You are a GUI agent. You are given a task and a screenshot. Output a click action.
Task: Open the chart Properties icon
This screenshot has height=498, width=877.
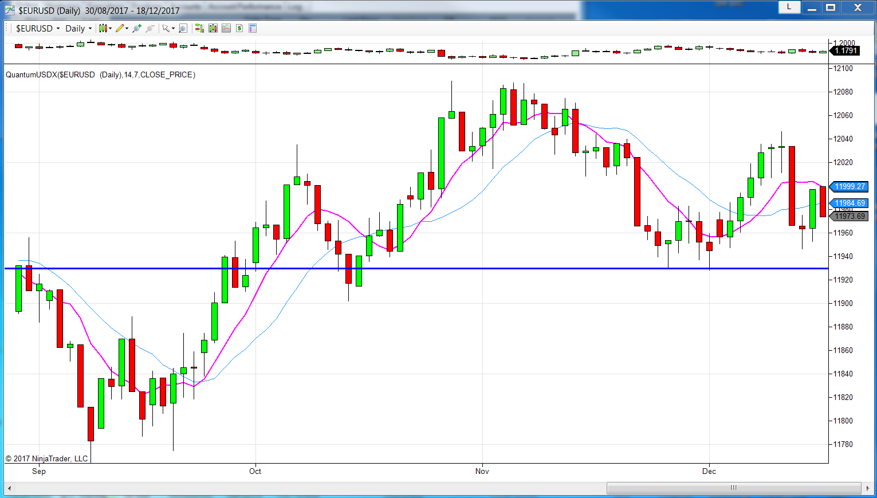(x=253, y=28)
